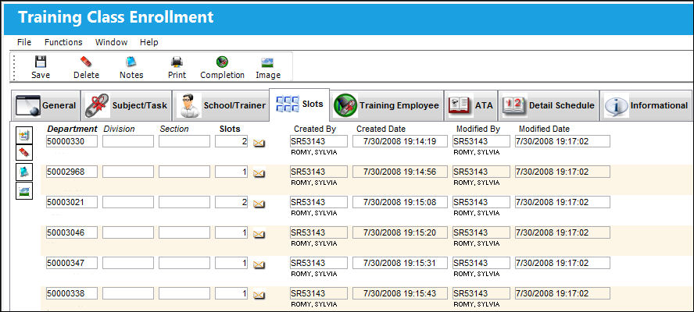Open the Training Employee tab
This screenshot has height=312, width=694.
(x=388, y=105)
